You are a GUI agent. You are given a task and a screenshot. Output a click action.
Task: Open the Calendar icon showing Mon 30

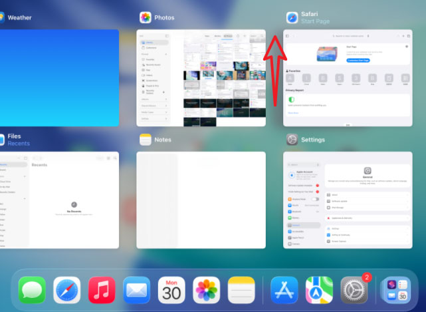tap(171, 290)
